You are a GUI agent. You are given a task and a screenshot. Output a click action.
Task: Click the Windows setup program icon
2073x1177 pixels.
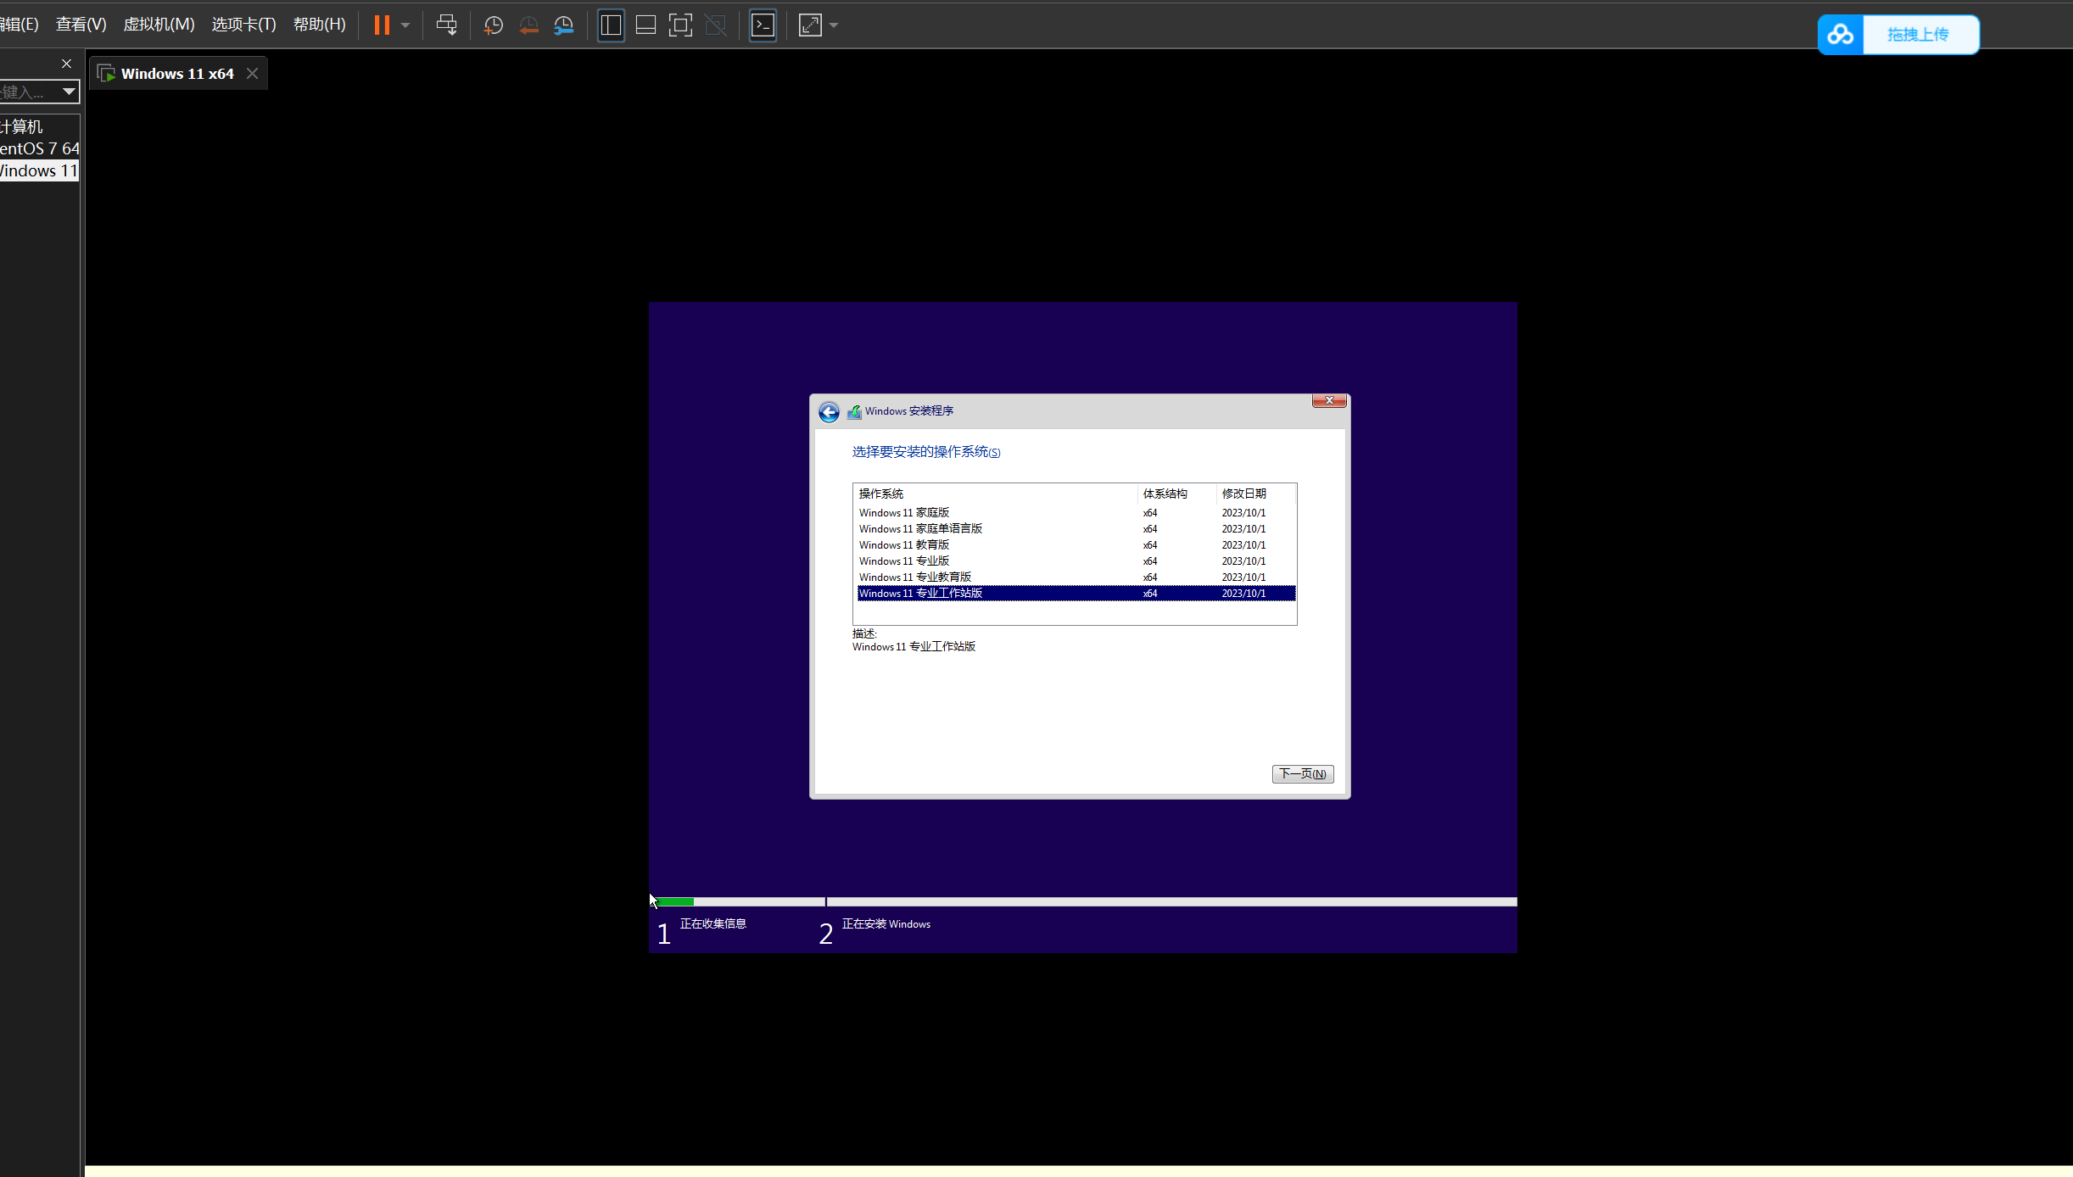pyautogui.click(x=854, y=411)
